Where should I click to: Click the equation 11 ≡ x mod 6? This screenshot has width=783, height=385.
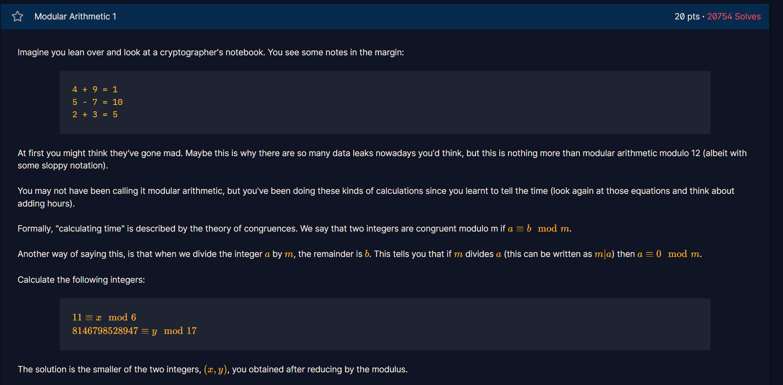pos(104,317)
